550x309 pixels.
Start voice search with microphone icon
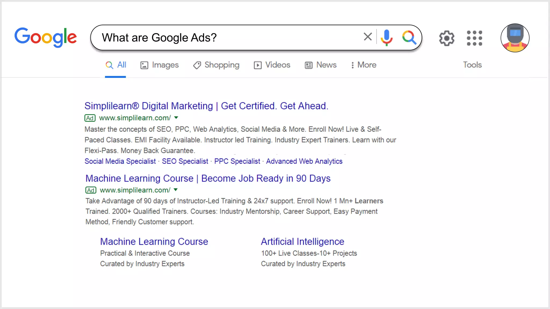tap(387, 37)
